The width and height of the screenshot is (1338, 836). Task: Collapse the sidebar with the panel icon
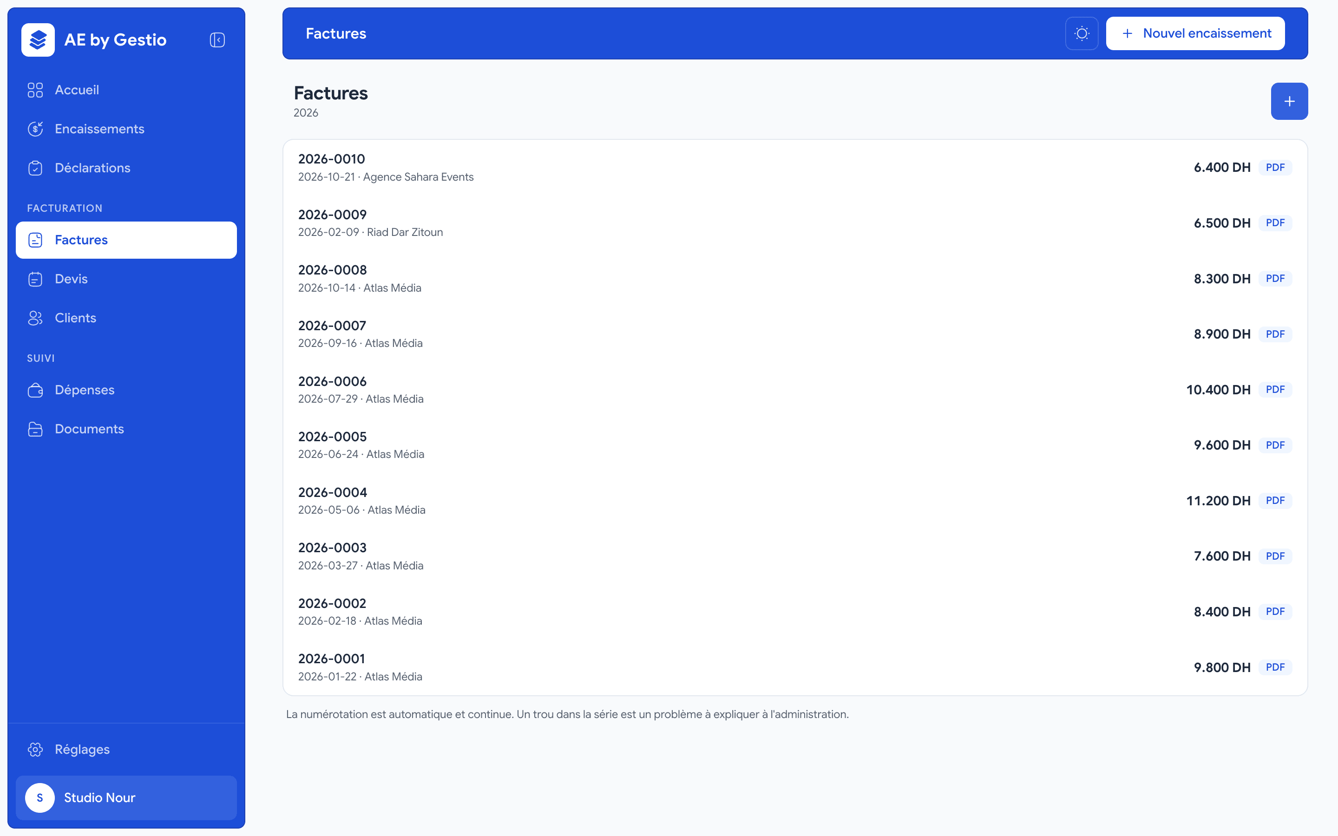[217, 40]
